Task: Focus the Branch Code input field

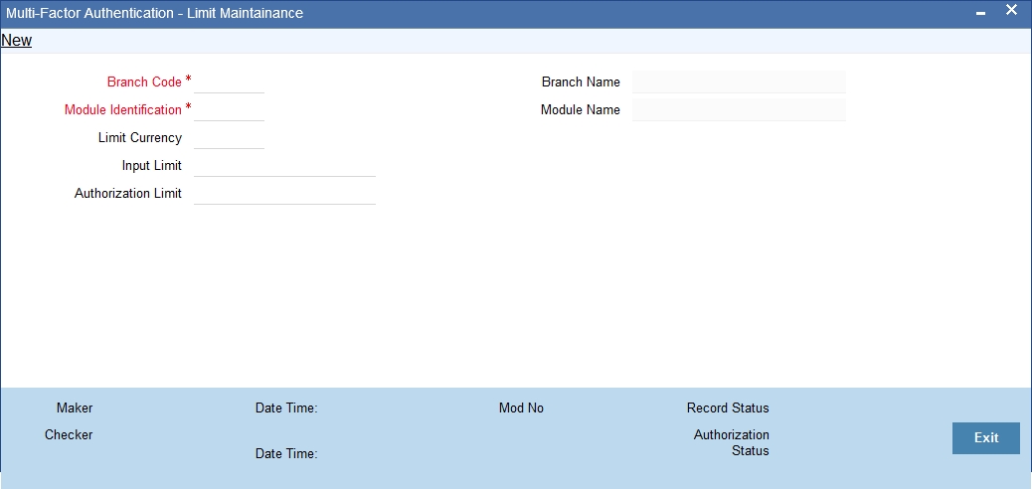Action: pyautogui.click(x=229, y=82)
